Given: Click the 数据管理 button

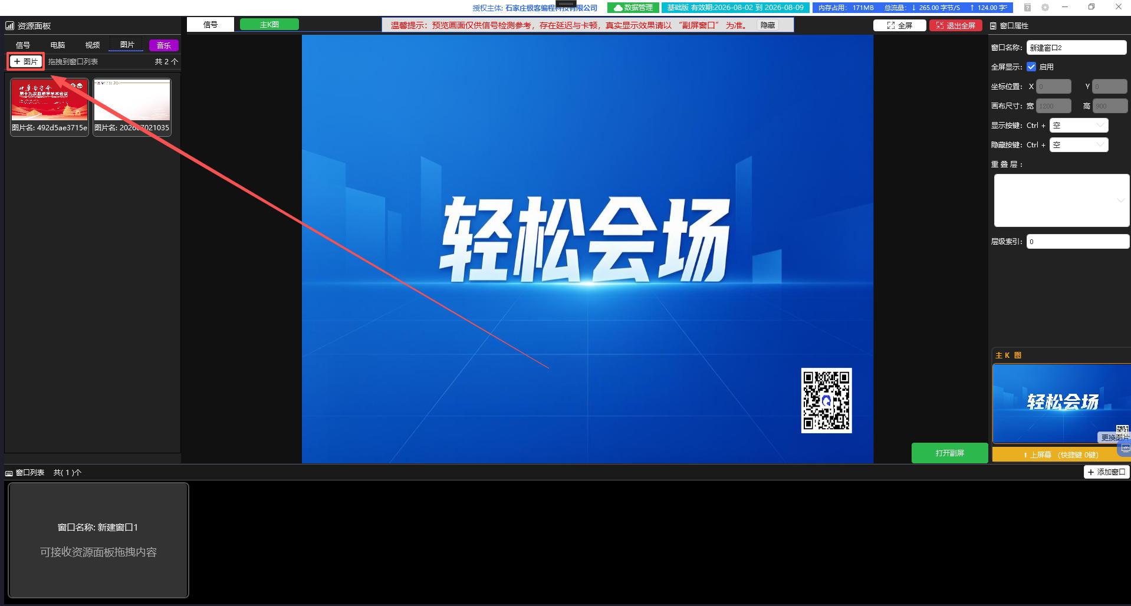Looking at the screenshot, I should point(633,8).
